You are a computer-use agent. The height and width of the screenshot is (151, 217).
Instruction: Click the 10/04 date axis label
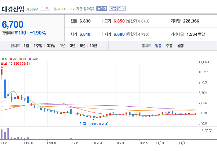click(x=98, y=143)
